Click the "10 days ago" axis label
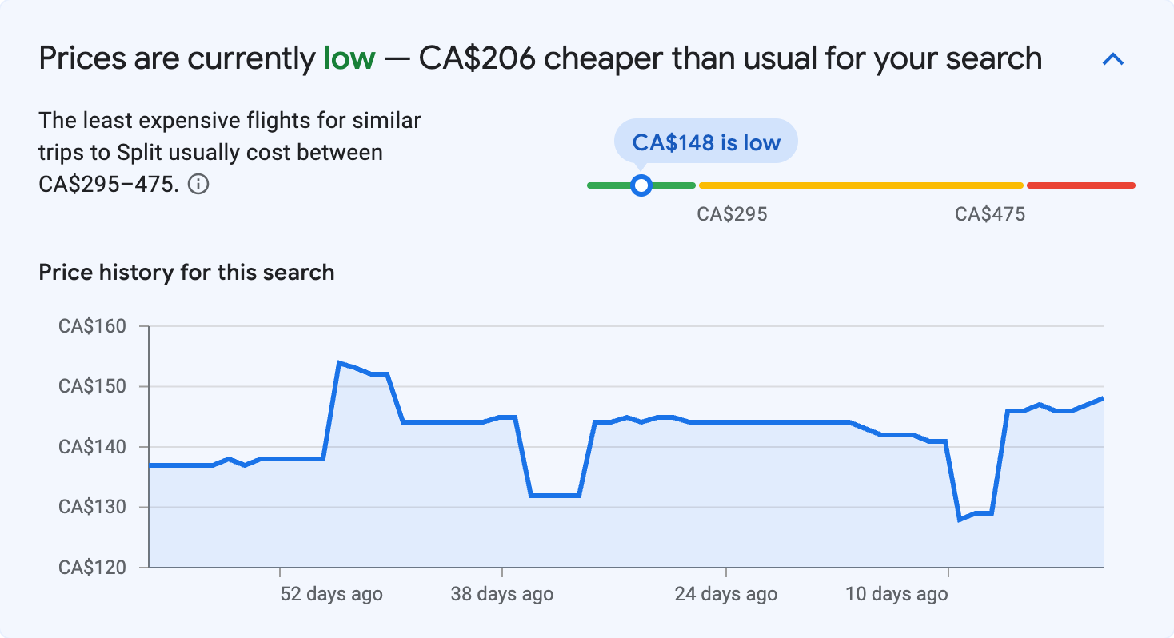Viewport: 1174px width, 638px height. 896,594
